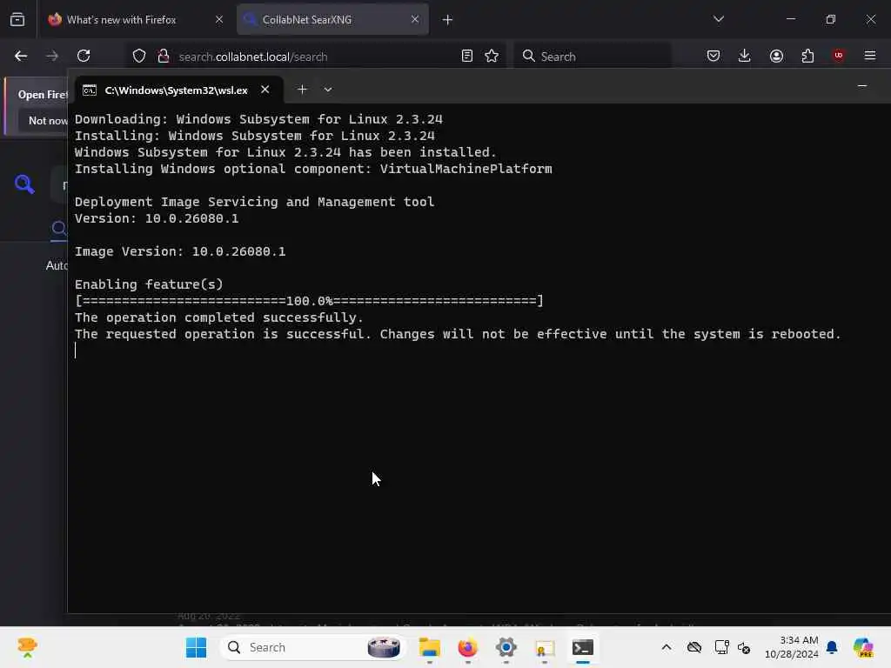Close the wsl.exe terminal tab
Viewport: 891px width, 668px height.
[265, 90]
